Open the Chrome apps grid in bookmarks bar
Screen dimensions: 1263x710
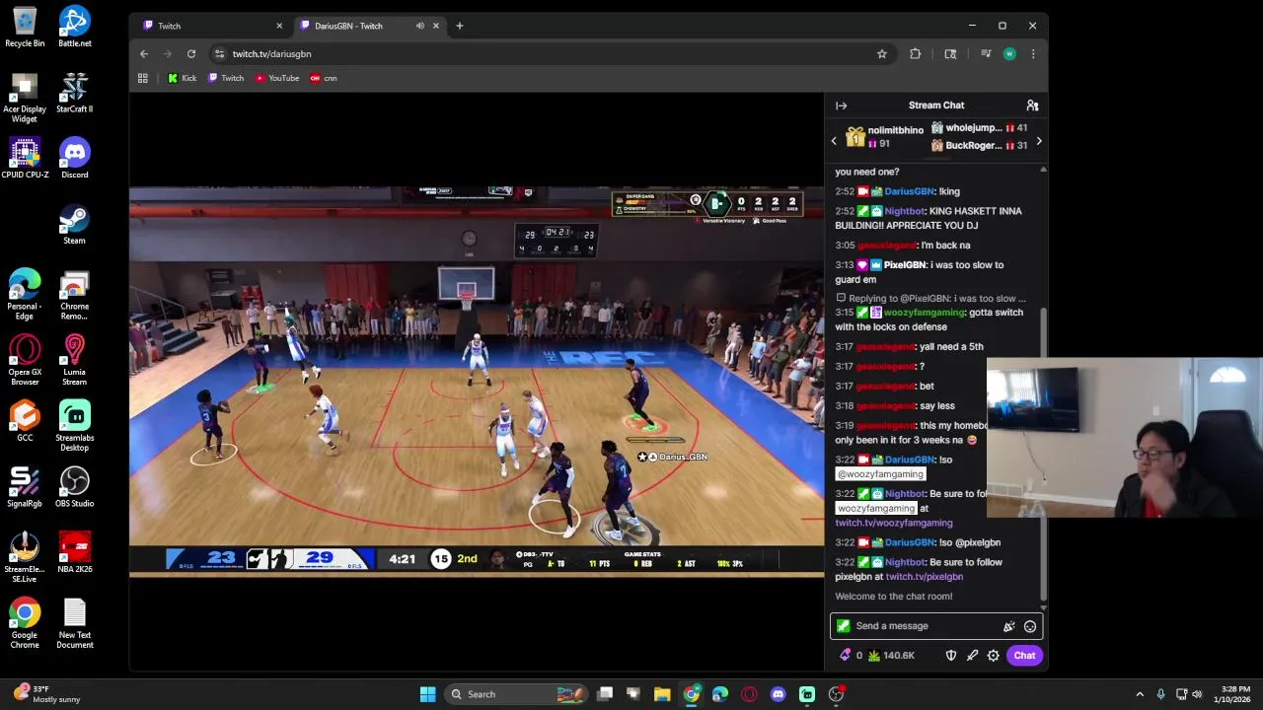[x=143, y=78]
